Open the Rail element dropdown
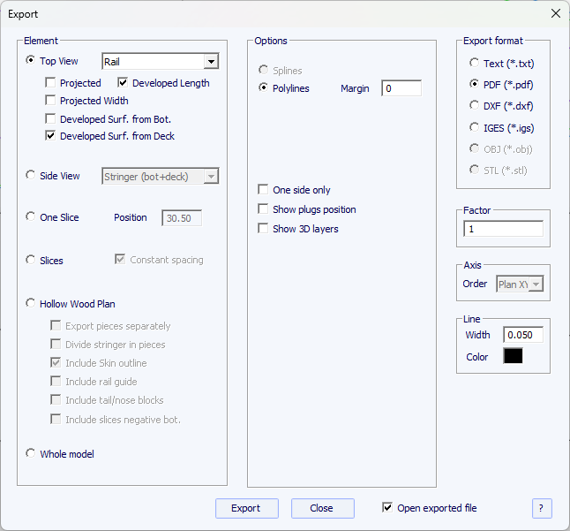Viewport: 570px width, 531px height. pos(210,62)
